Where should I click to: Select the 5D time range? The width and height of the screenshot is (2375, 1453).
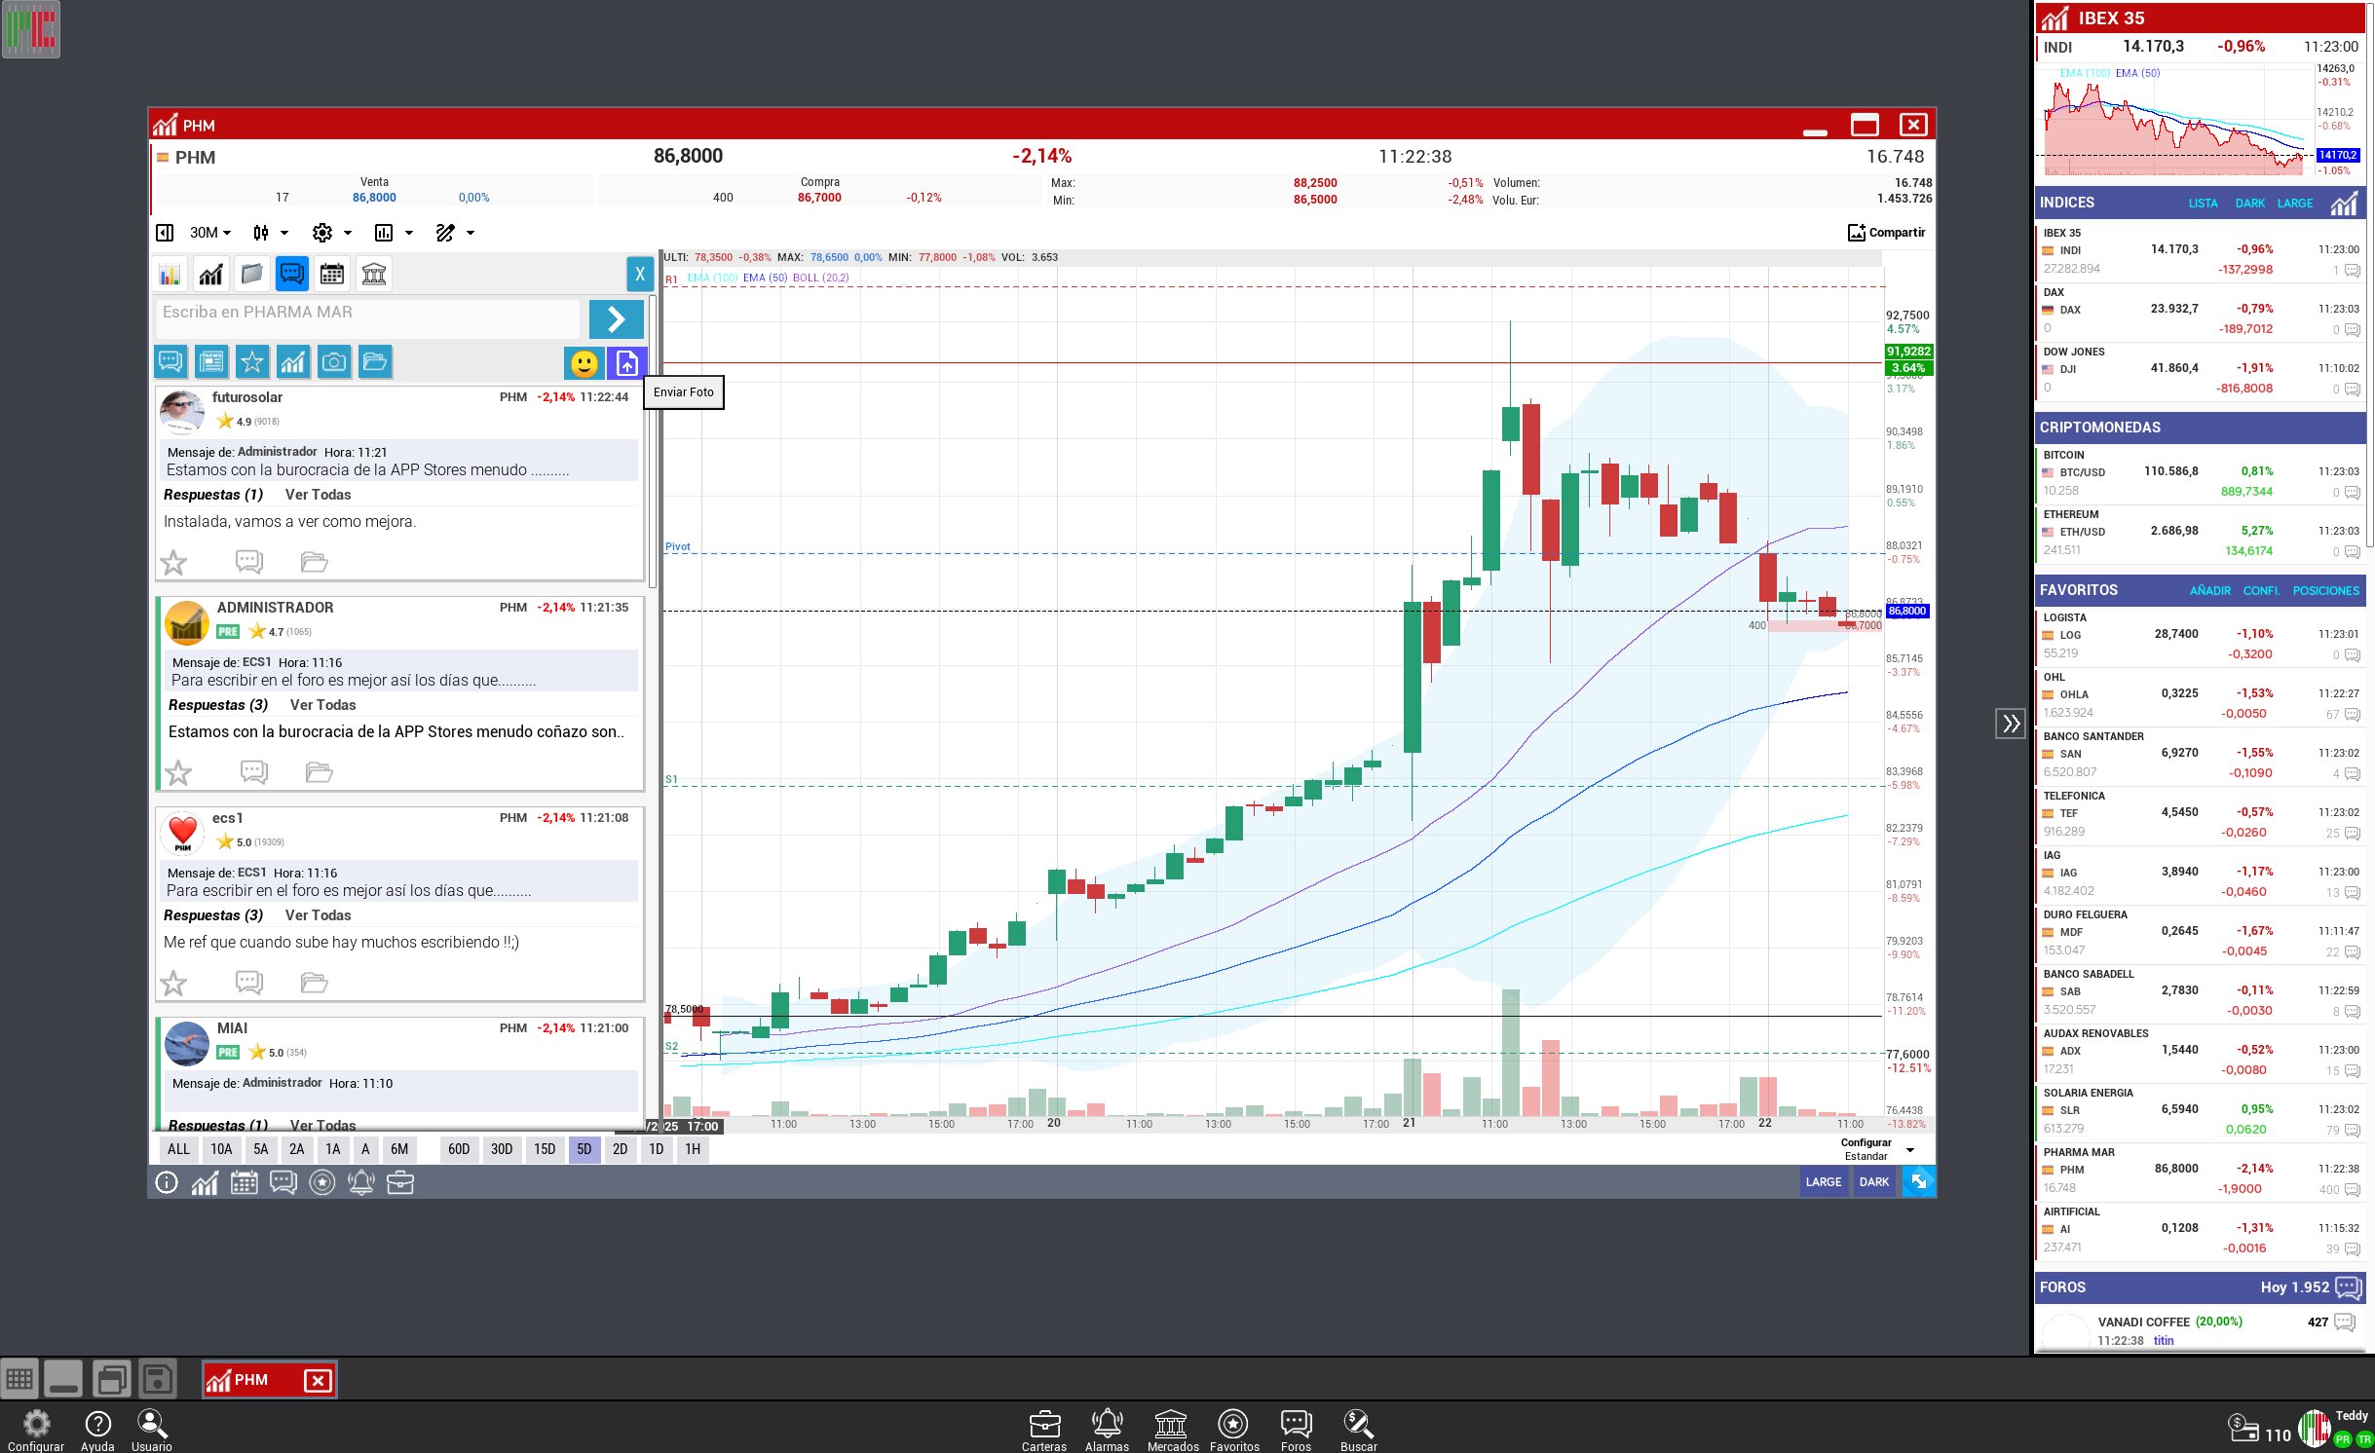[584, 1149]
